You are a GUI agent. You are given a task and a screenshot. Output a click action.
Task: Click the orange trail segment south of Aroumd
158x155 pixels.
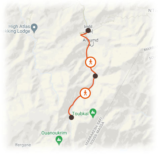[x=87, y=52]
